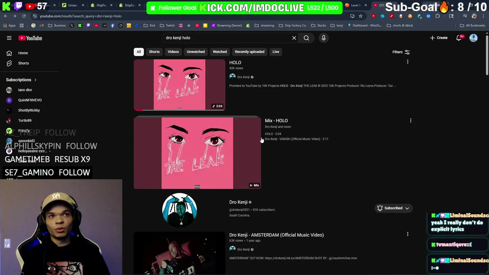This screenshot has width=489, height=275.
Task: Open iann dior subscription
Action: point(25,90)
